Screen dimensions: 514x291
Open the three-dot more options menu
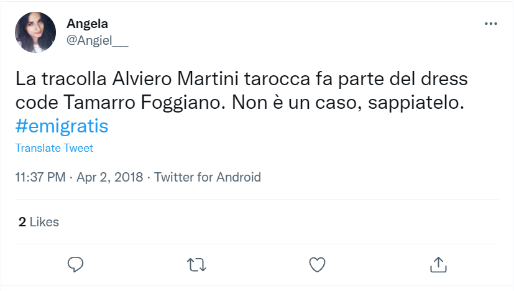pyautogui.click(x=490, y=24)
